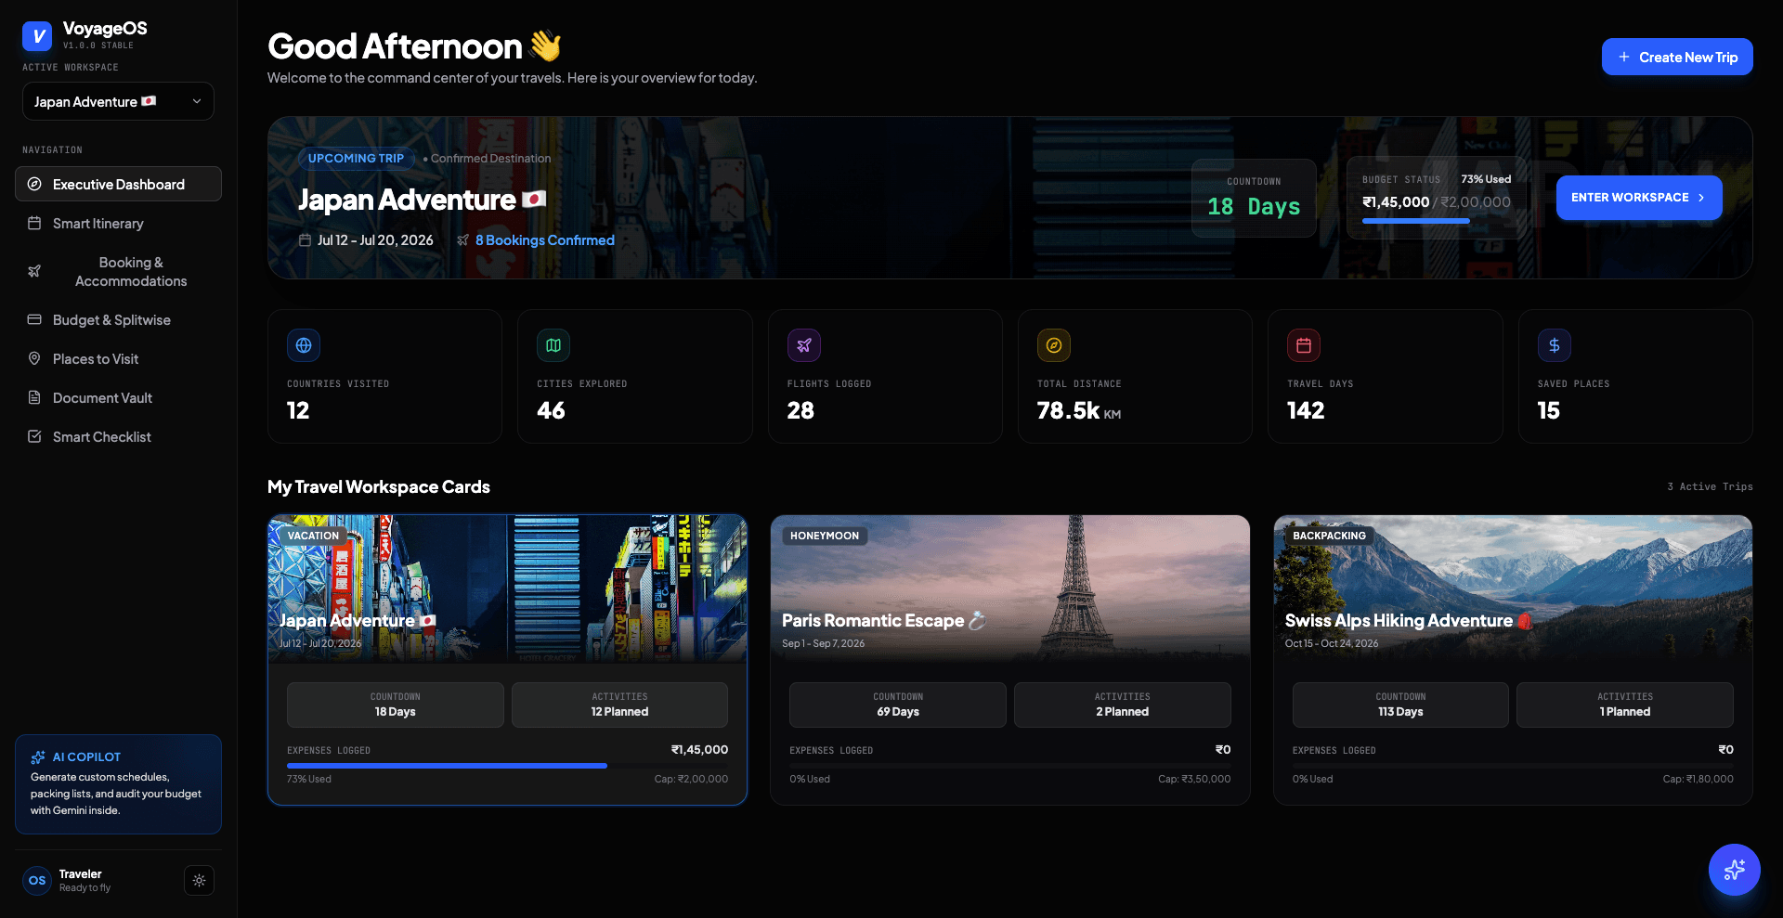Toggle the light/dark theme sun button
The width and height of the screenshot is (1783, 918).
(x=199, y=880)
